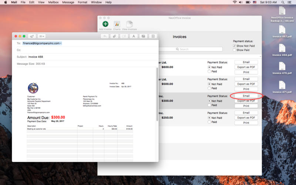Screen dimensions: 296x185
Task: Open Charts icon in NeoOffice Invoice
Action: pos(117,24)
